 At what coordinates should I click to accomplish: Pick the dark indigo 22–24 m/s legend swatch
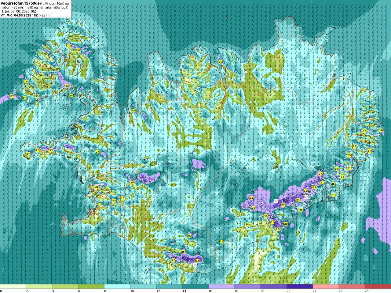tap(300, 287)
